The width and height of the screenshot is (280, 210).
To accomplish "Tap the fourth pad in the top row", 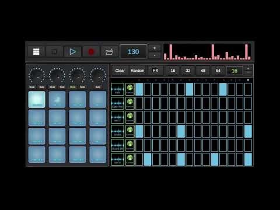I will pyautogui.click(x=98, y=99).
